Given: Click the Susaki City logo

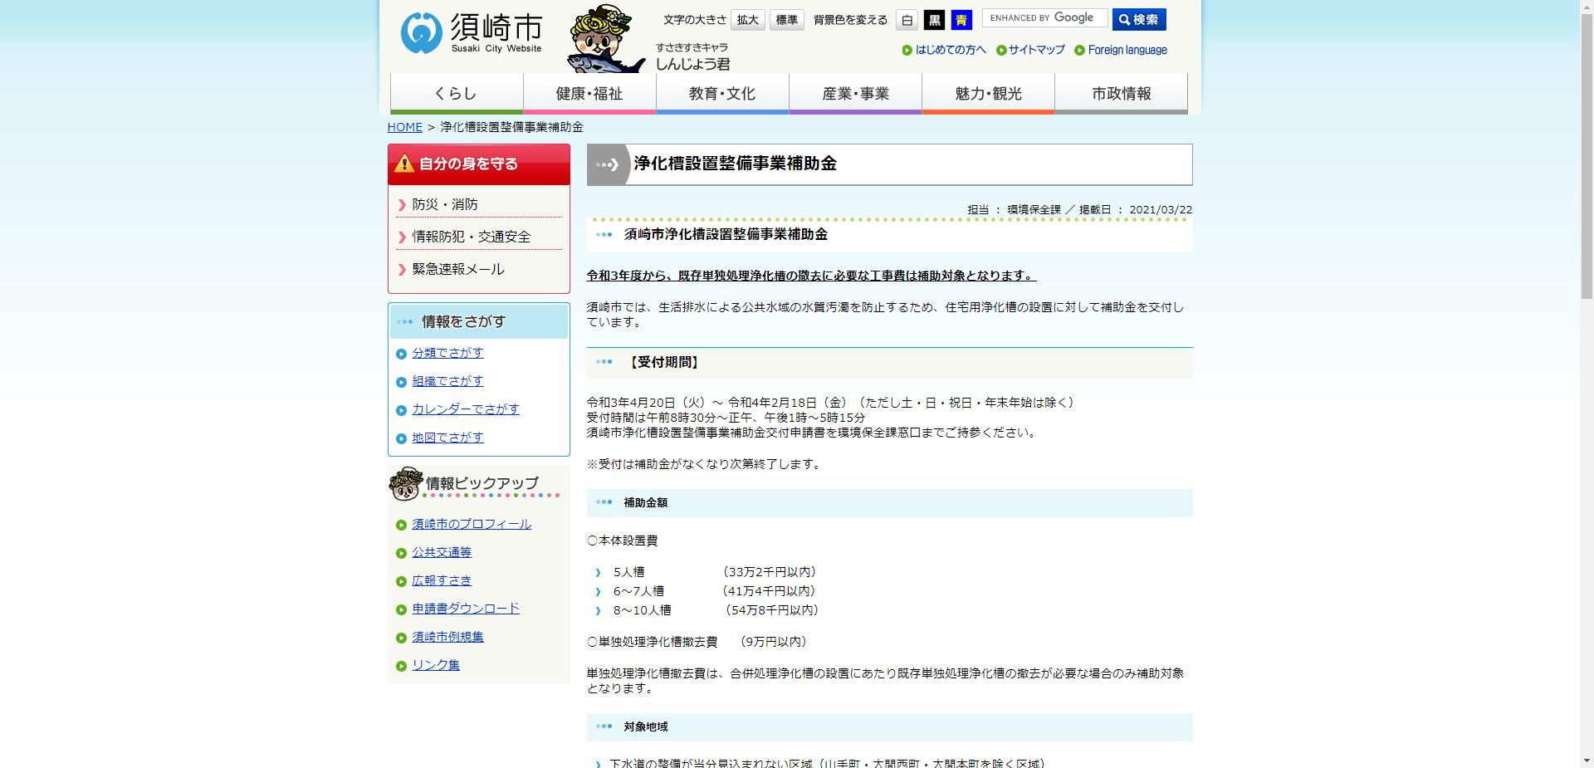Looking at the screenshot, I should [x=470, y=32].
